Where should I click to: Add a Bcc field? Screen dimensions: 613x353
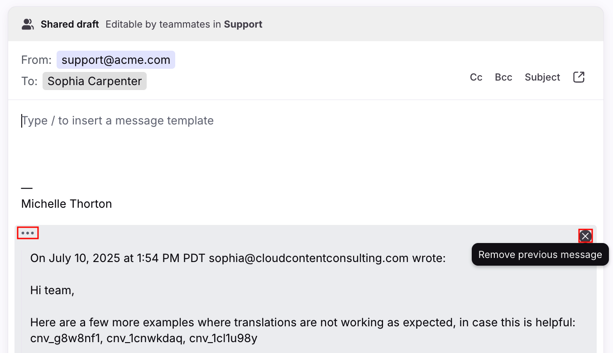pos(503,77)
